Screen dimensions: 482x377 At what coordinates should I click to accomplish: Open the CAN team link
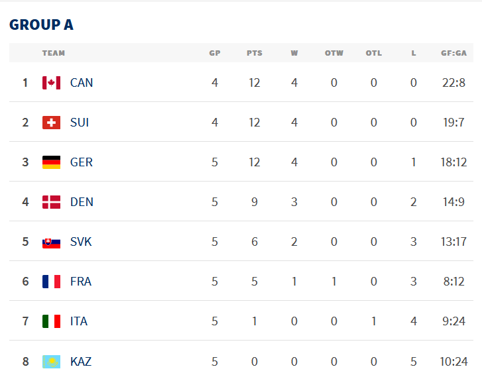[82, 83]
